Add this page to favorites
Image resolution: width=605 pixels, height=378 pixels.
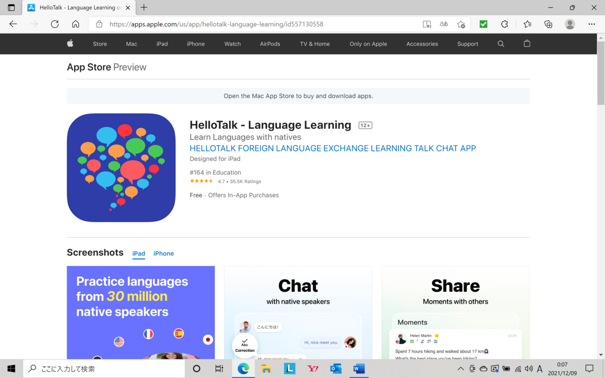(x=461, y=24)
